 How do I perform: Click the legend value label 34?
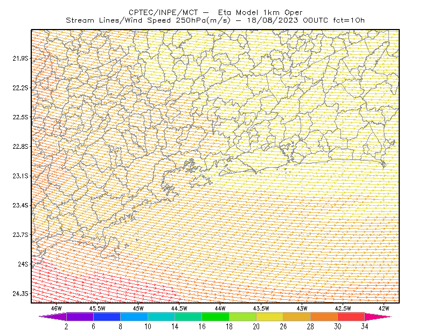tap(365, 327)
